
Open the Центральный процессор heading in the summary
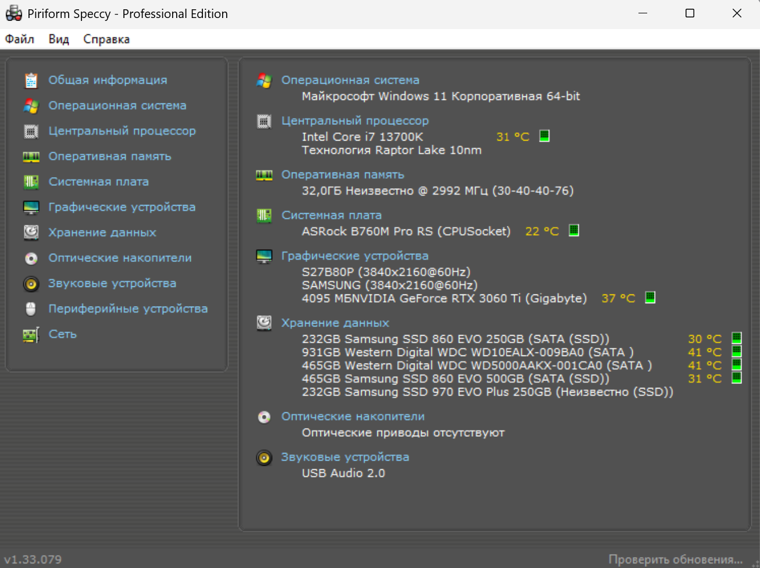click(x=355, y=121)
